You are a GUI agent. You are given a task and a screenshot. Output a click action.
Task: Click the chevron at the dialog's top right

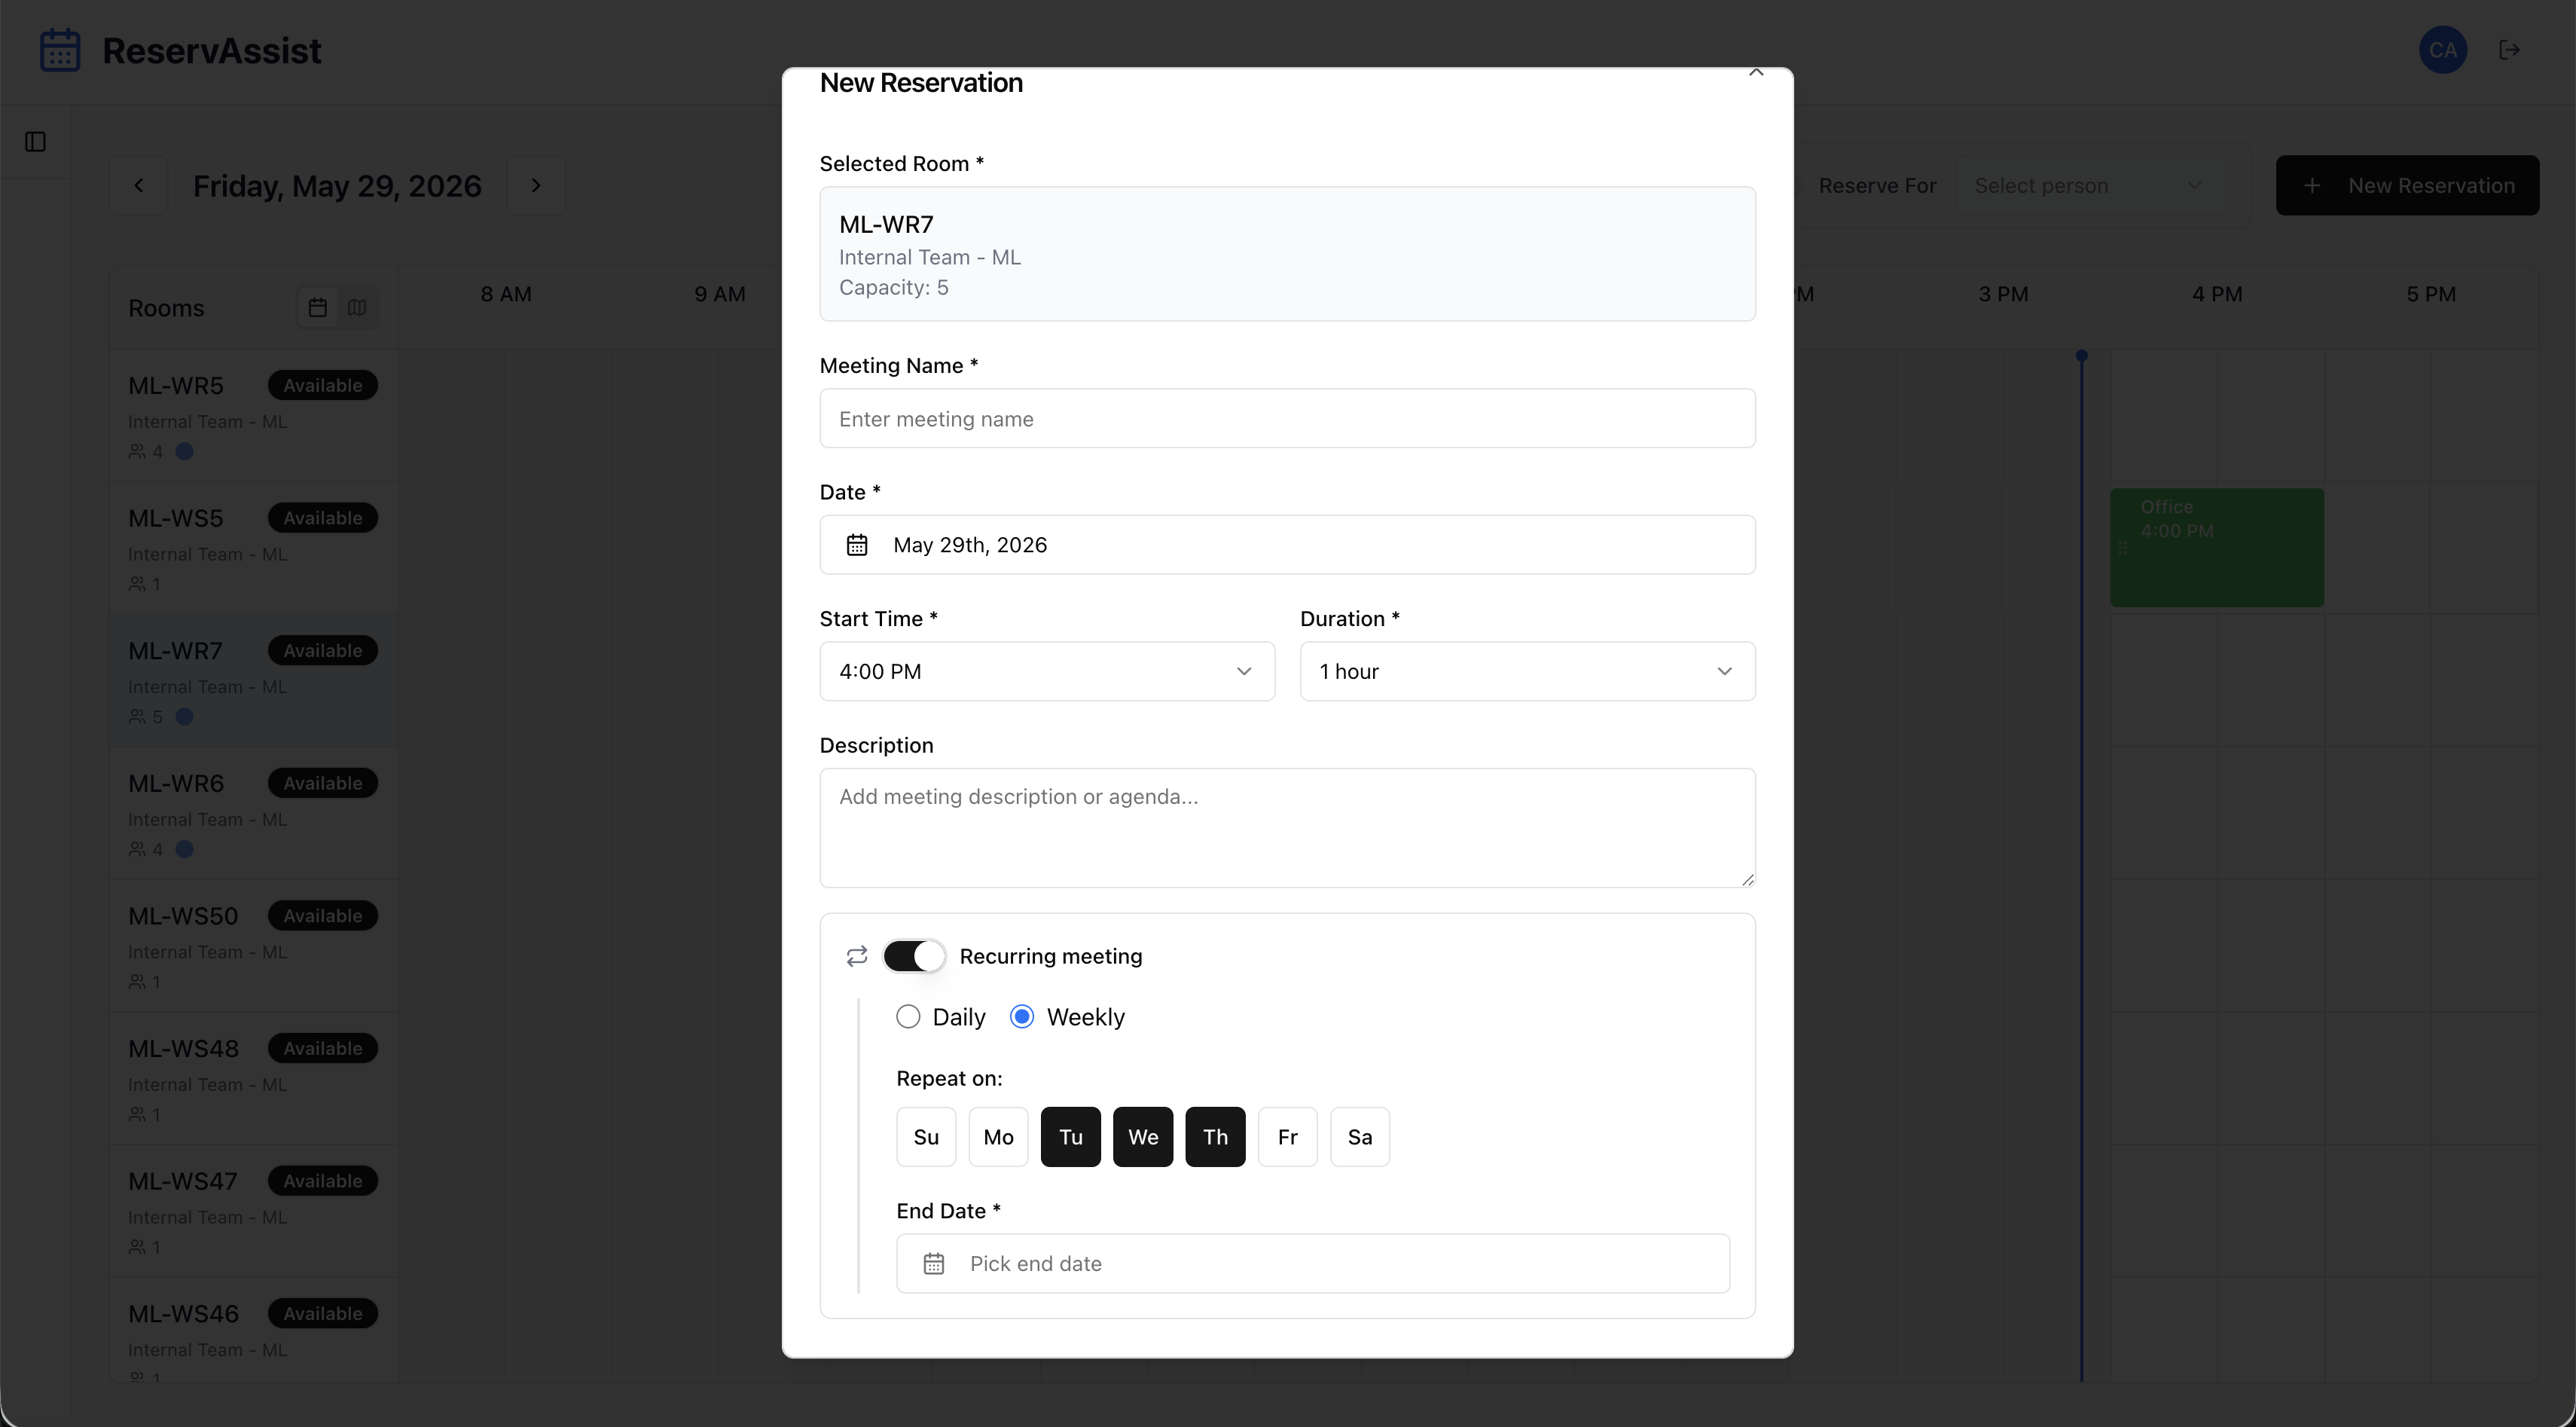[x=1756, y=72]
